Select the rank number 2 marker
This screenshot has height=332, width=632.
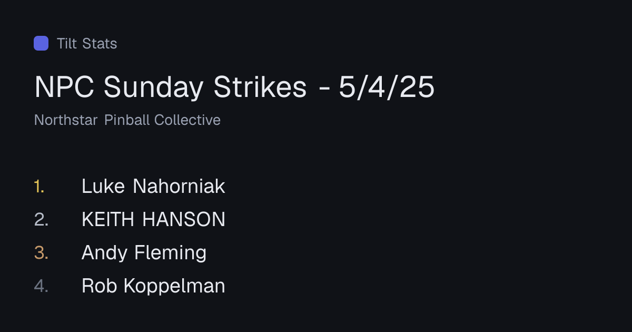[x=41, y=219]
